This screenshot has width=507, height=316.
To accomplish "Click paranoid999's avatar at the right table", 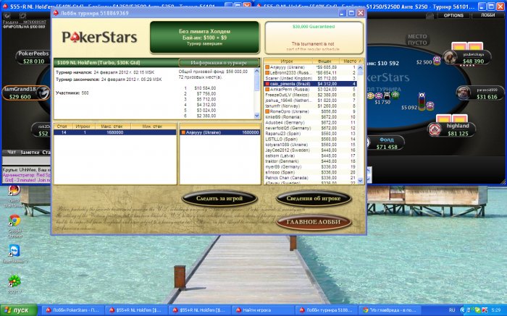I will tap(463, 93).
